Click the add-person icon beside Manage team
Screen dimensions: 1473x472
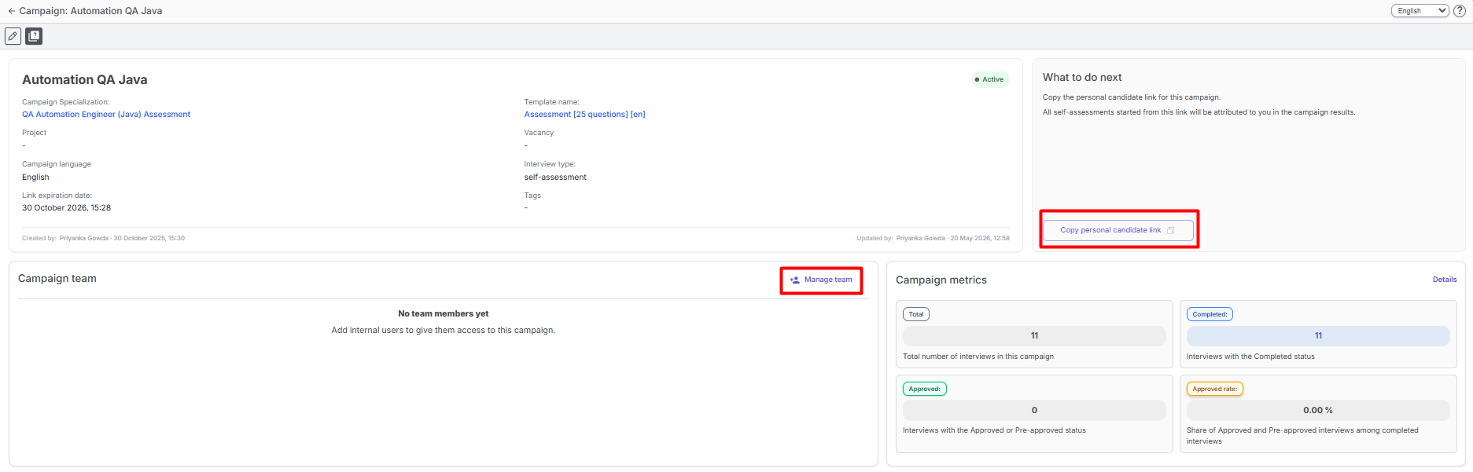pyautogui.click(x=795, y=280)
